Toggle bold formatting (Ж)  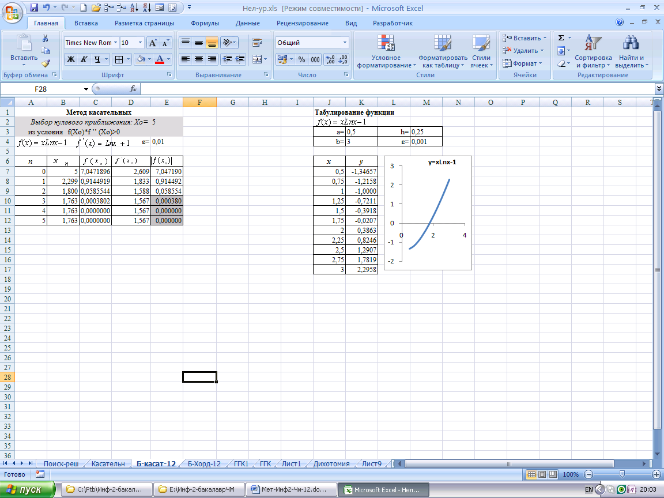(70, 59)
